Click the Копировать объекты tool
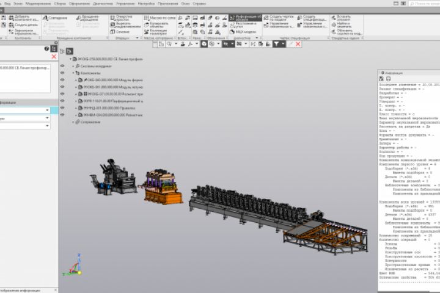Screen dimensions: 440x293 tap(156, 25)
